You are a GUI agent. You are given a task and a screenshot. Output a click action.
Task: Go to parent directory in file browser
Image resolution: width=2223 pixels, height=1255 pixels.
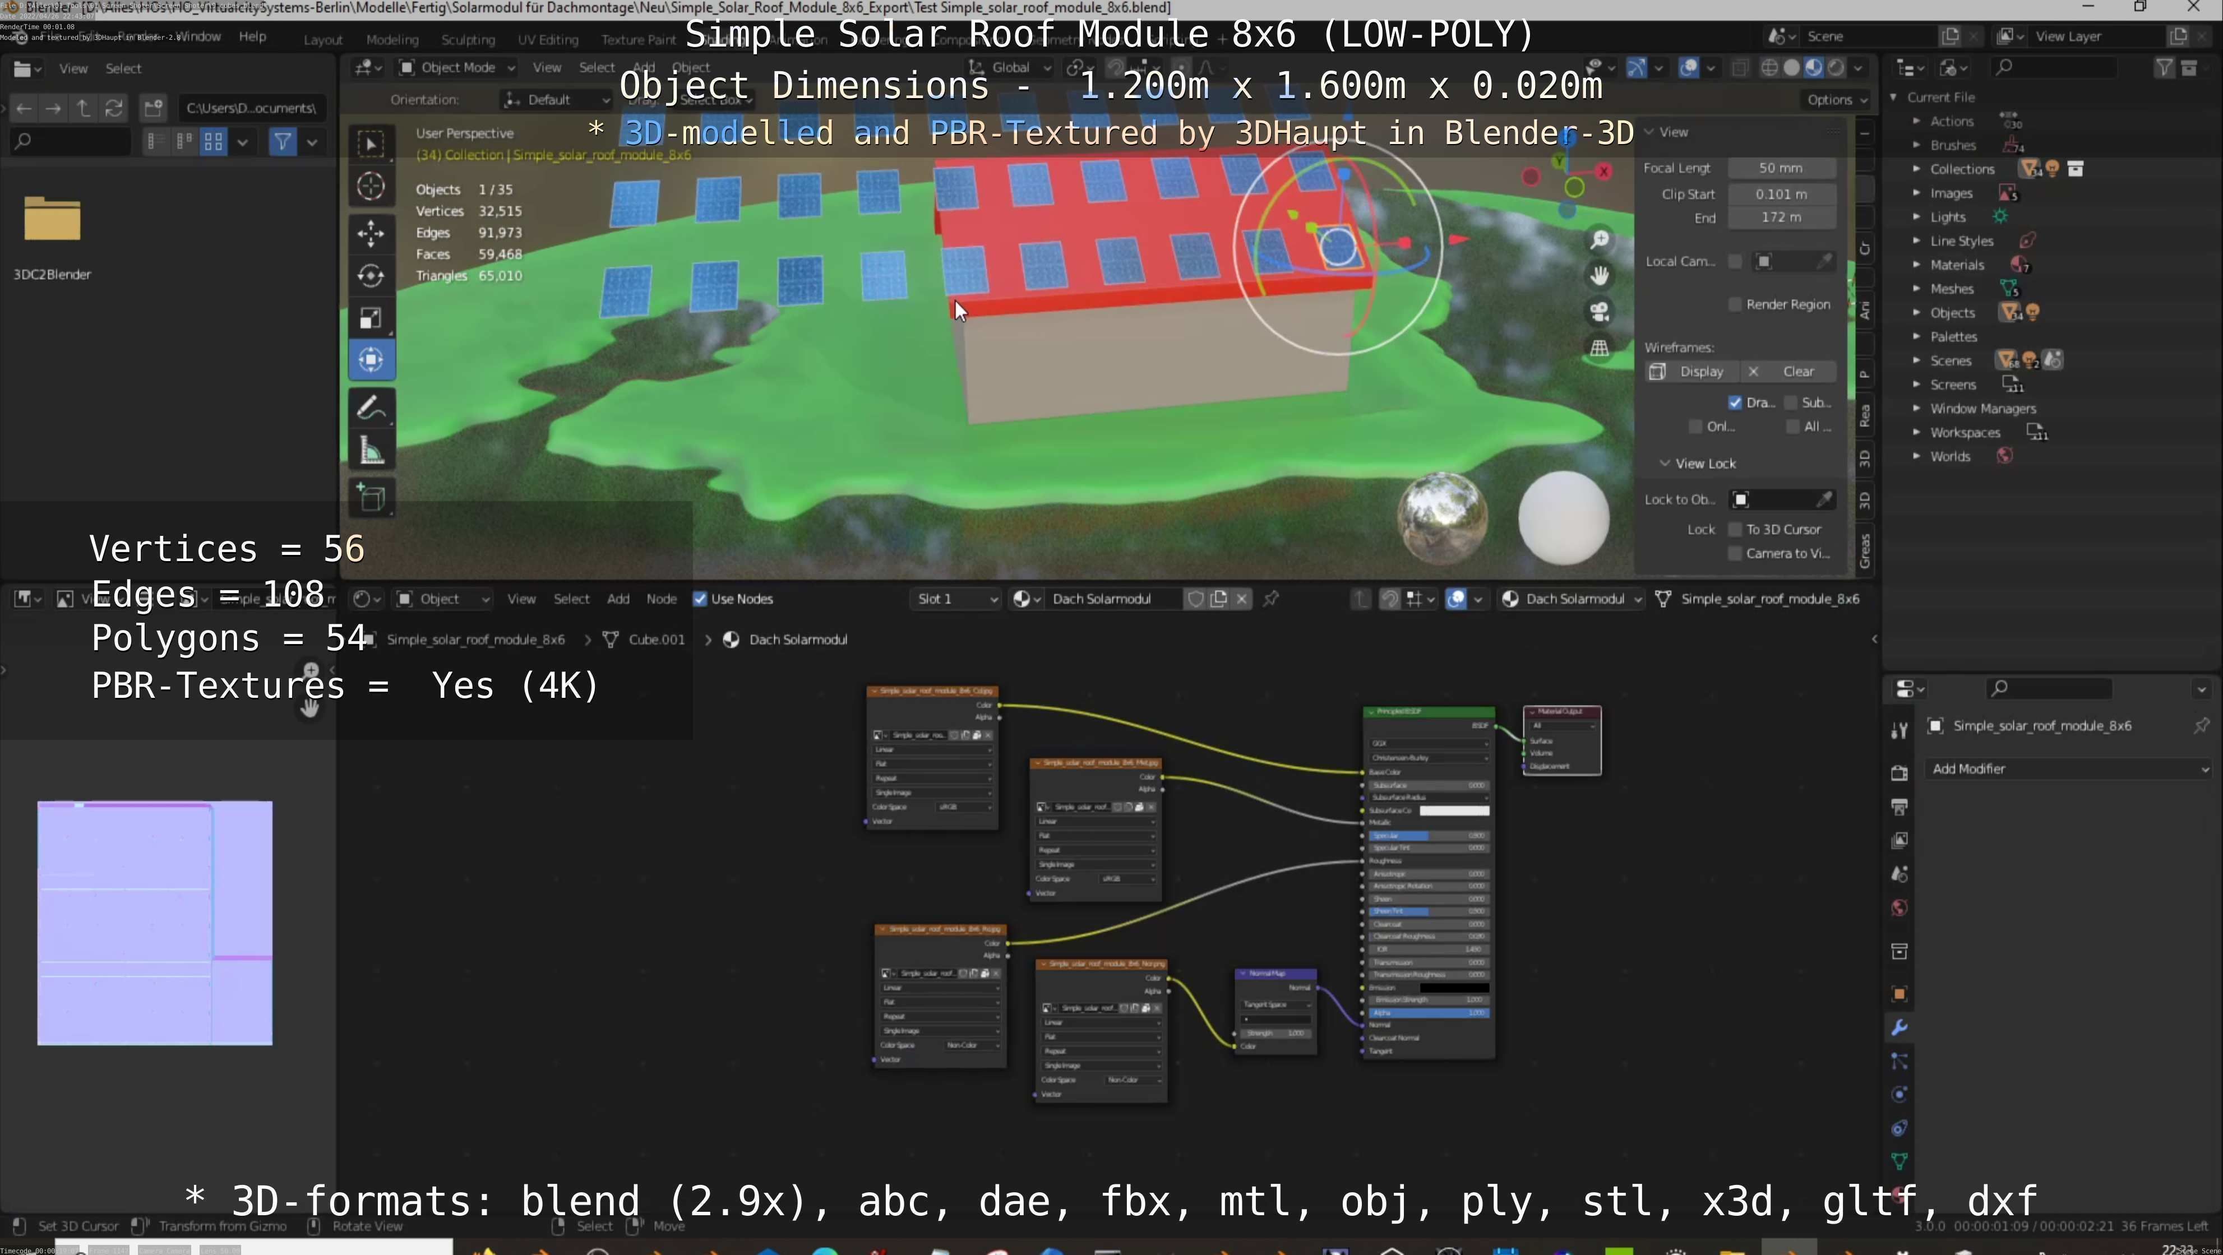83,108
